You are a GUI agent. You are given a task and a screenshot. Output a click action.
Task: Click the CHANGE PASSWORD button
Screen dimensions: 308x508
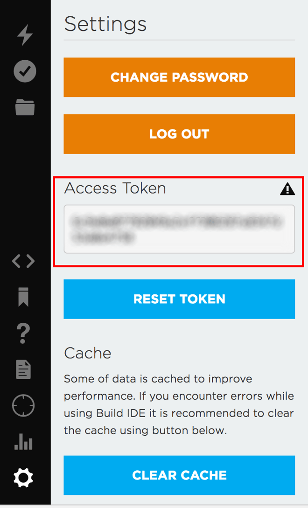click(x=179, y=77)
